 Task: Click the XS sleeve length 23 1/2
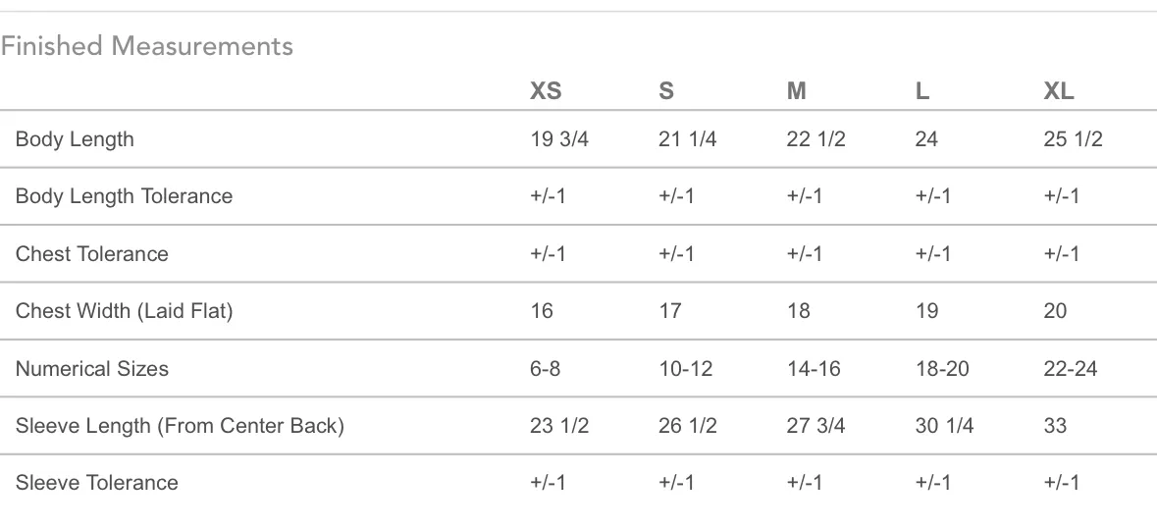(x=559, y=426)
